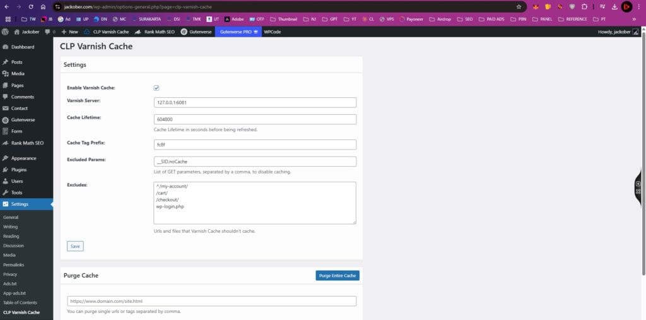Open Privacy settings submenu link
646x320 pixels.
click(x=10, y=274)
